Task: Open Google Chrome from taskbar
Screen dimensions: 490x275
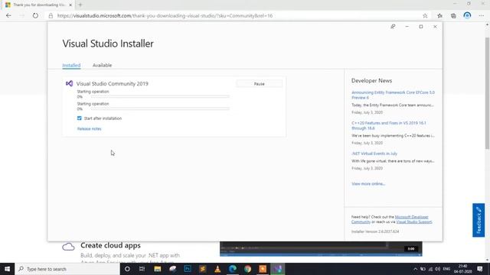Action: tap(247, 269)
